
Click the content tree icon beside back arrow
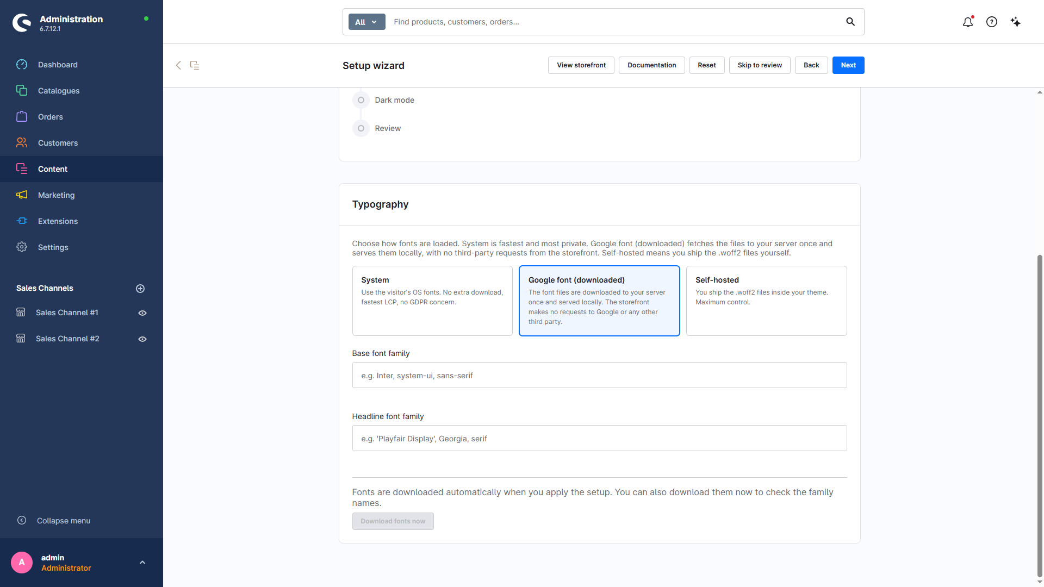coord(195,65)
